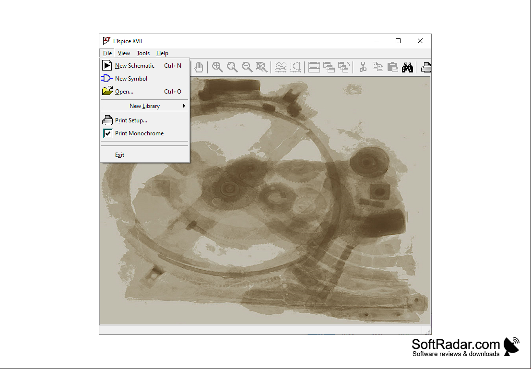
Task: Toggle the Print Monochrome checkbox
Action: [144, 133]
